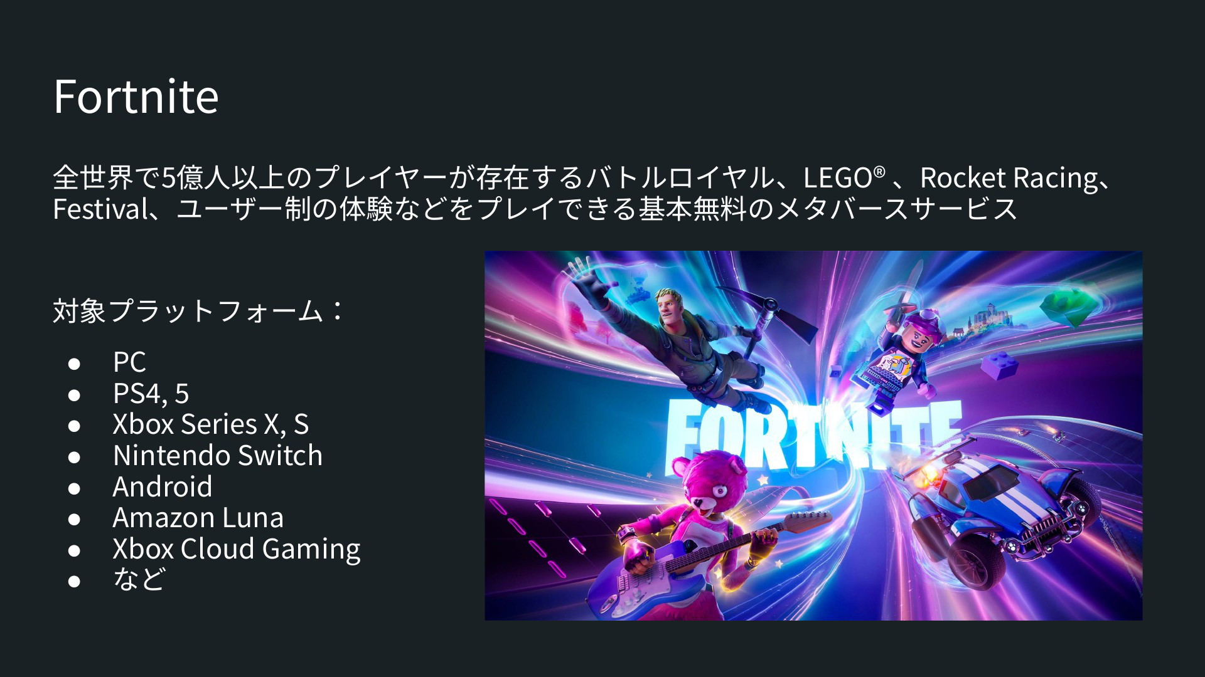Select the Nintendo Switch bullet
The width and height of the screenshot is (1205, 677).
coord(218,455)
